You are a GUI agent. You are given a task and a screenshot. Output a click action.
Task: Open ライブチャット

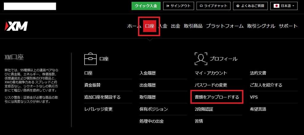pyautogui.click(x=213, y=6)
